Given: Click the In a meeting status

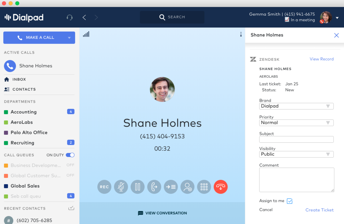Looking at the screenshot, I should point(300,20).
